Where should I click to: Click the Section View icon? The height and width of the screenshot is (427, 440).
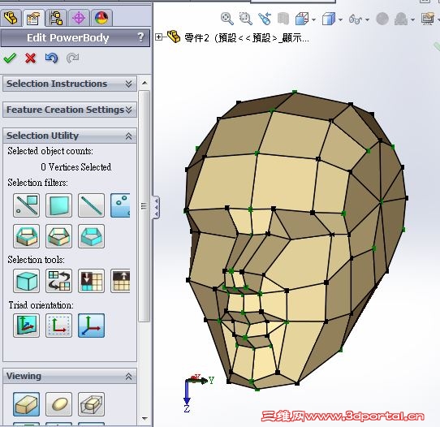pyautogui.click(x=283, y=19)
